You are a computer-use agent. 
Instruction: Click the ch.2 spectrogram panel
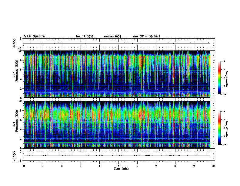pos(117,125)
